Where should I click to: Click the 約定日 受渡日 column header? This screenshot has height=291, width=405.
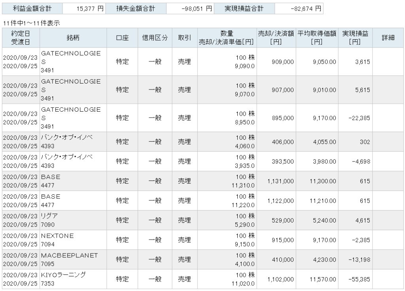(x=21, y=38)
